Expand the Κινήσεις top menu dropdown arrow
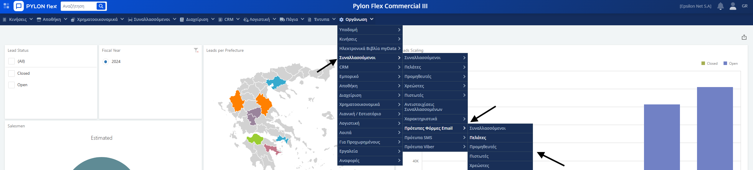Viewport: 753px width, 170px height. (x=31, y=19)
